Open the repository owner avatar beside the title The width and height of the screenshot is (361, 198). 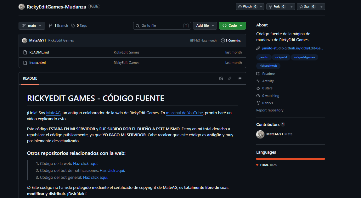[22, 7]
